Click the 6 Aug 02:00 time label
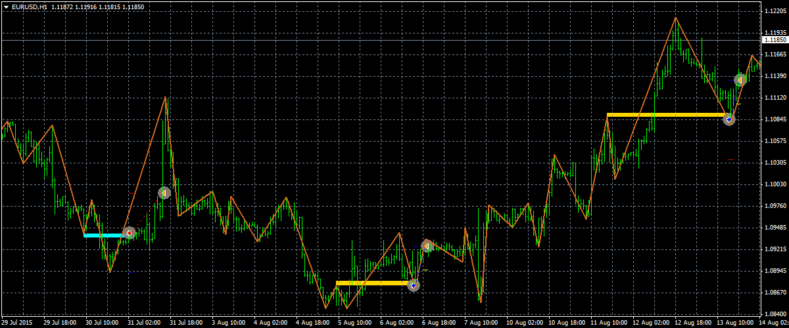This screenshot has width=789, height=328. (x=397, y=323)
